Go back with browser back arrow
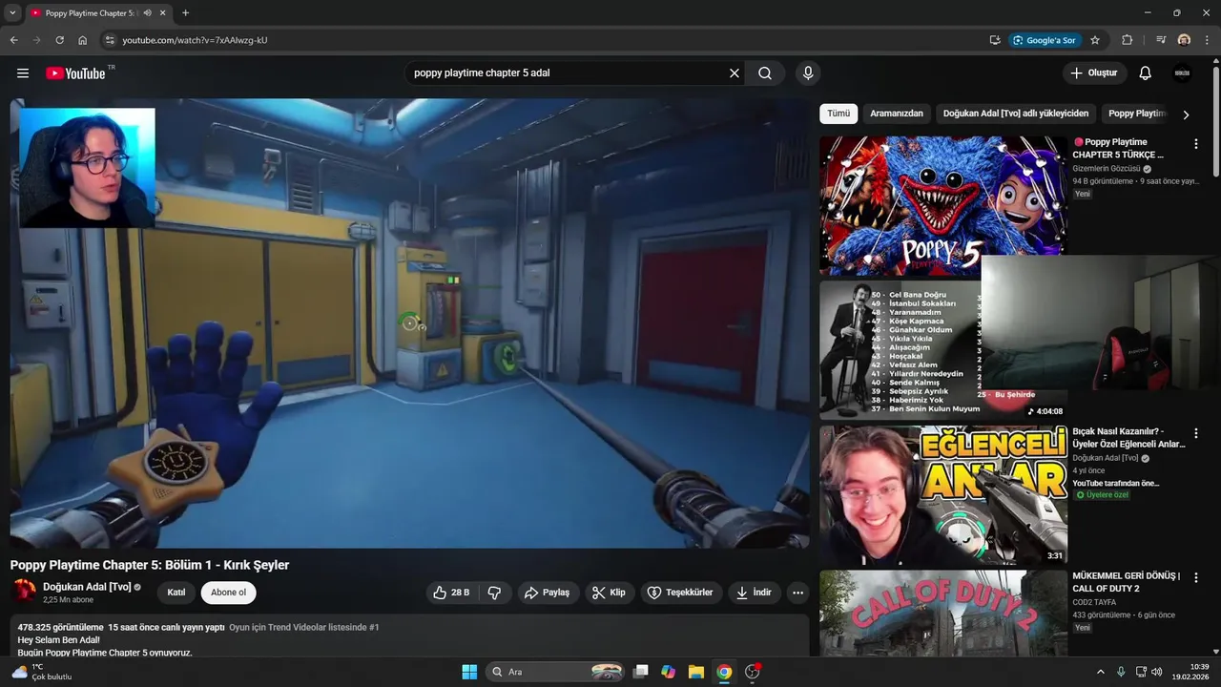This screenshot has width=1221, height=687. [14, 40]
